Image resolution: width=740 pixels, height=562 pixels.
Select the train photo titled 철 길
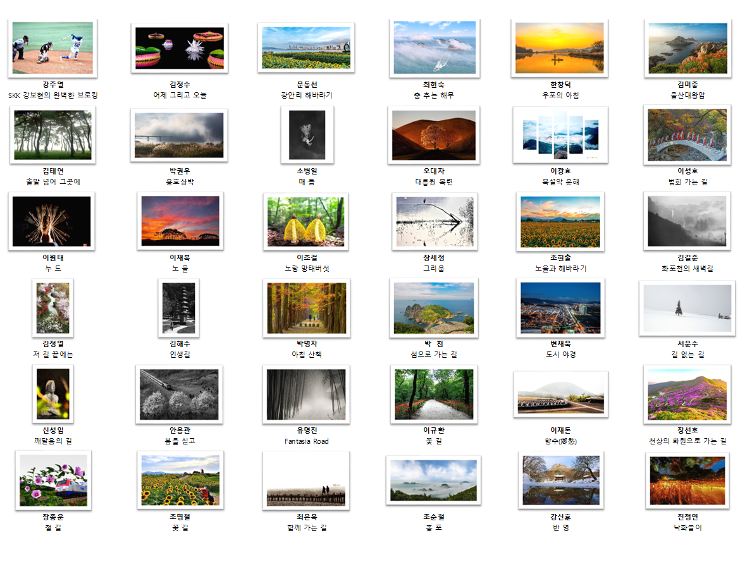click(x=53, y=480)
